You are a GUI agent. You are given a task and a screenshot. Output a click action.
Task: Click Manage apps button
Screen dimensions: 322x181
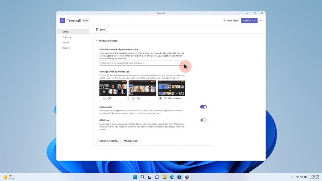(x=131, y=141)
